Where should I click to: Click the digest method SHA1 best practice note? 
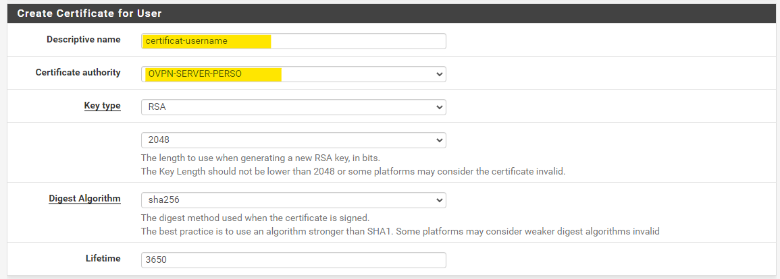tap(400, 231)
